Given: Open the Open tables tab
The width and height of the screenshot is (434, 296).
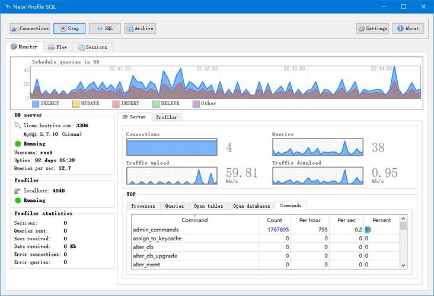Looking at the screenshot, I should [209, 206].
